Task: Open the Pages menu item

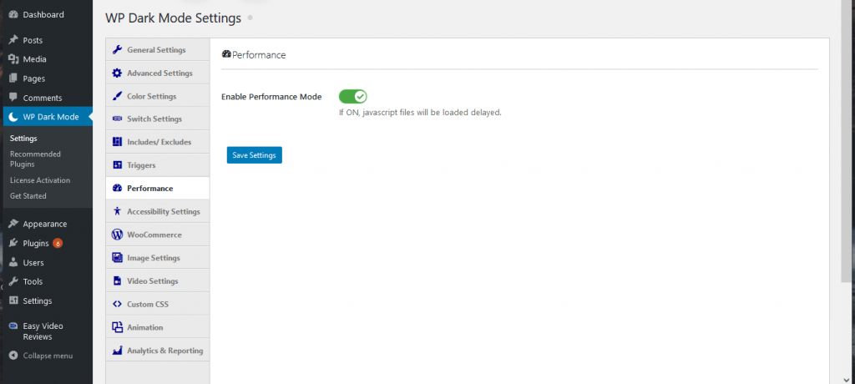Action: click(48, 78)
